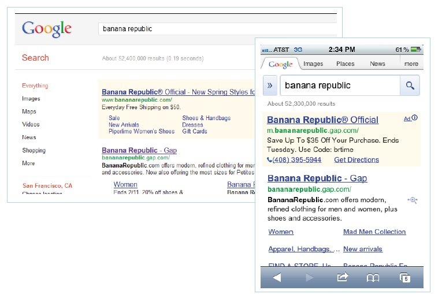Tap the mobile search field
This screenshot has height=294, width=442.
340,85
